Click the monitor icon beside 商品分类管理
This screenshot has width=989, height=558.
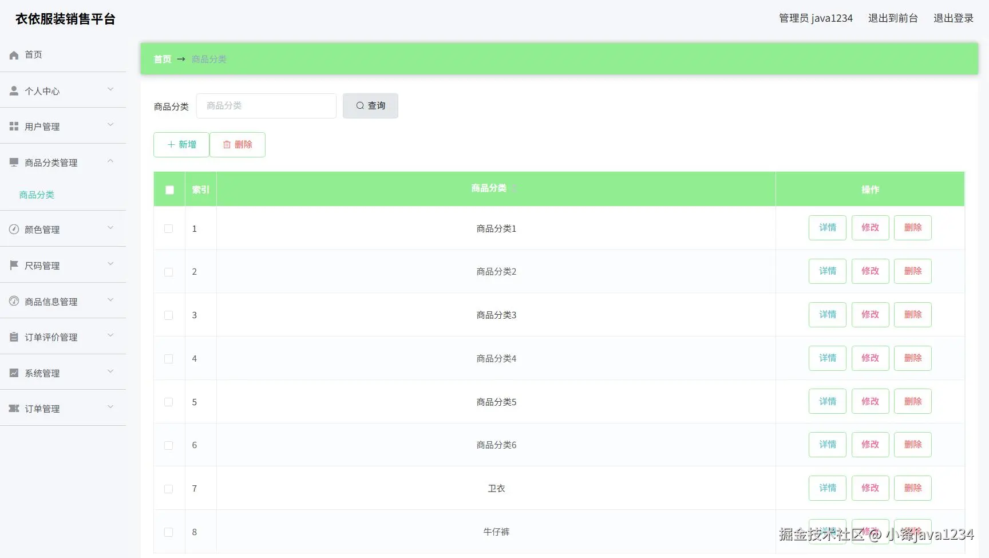click(x=14, y=163)
